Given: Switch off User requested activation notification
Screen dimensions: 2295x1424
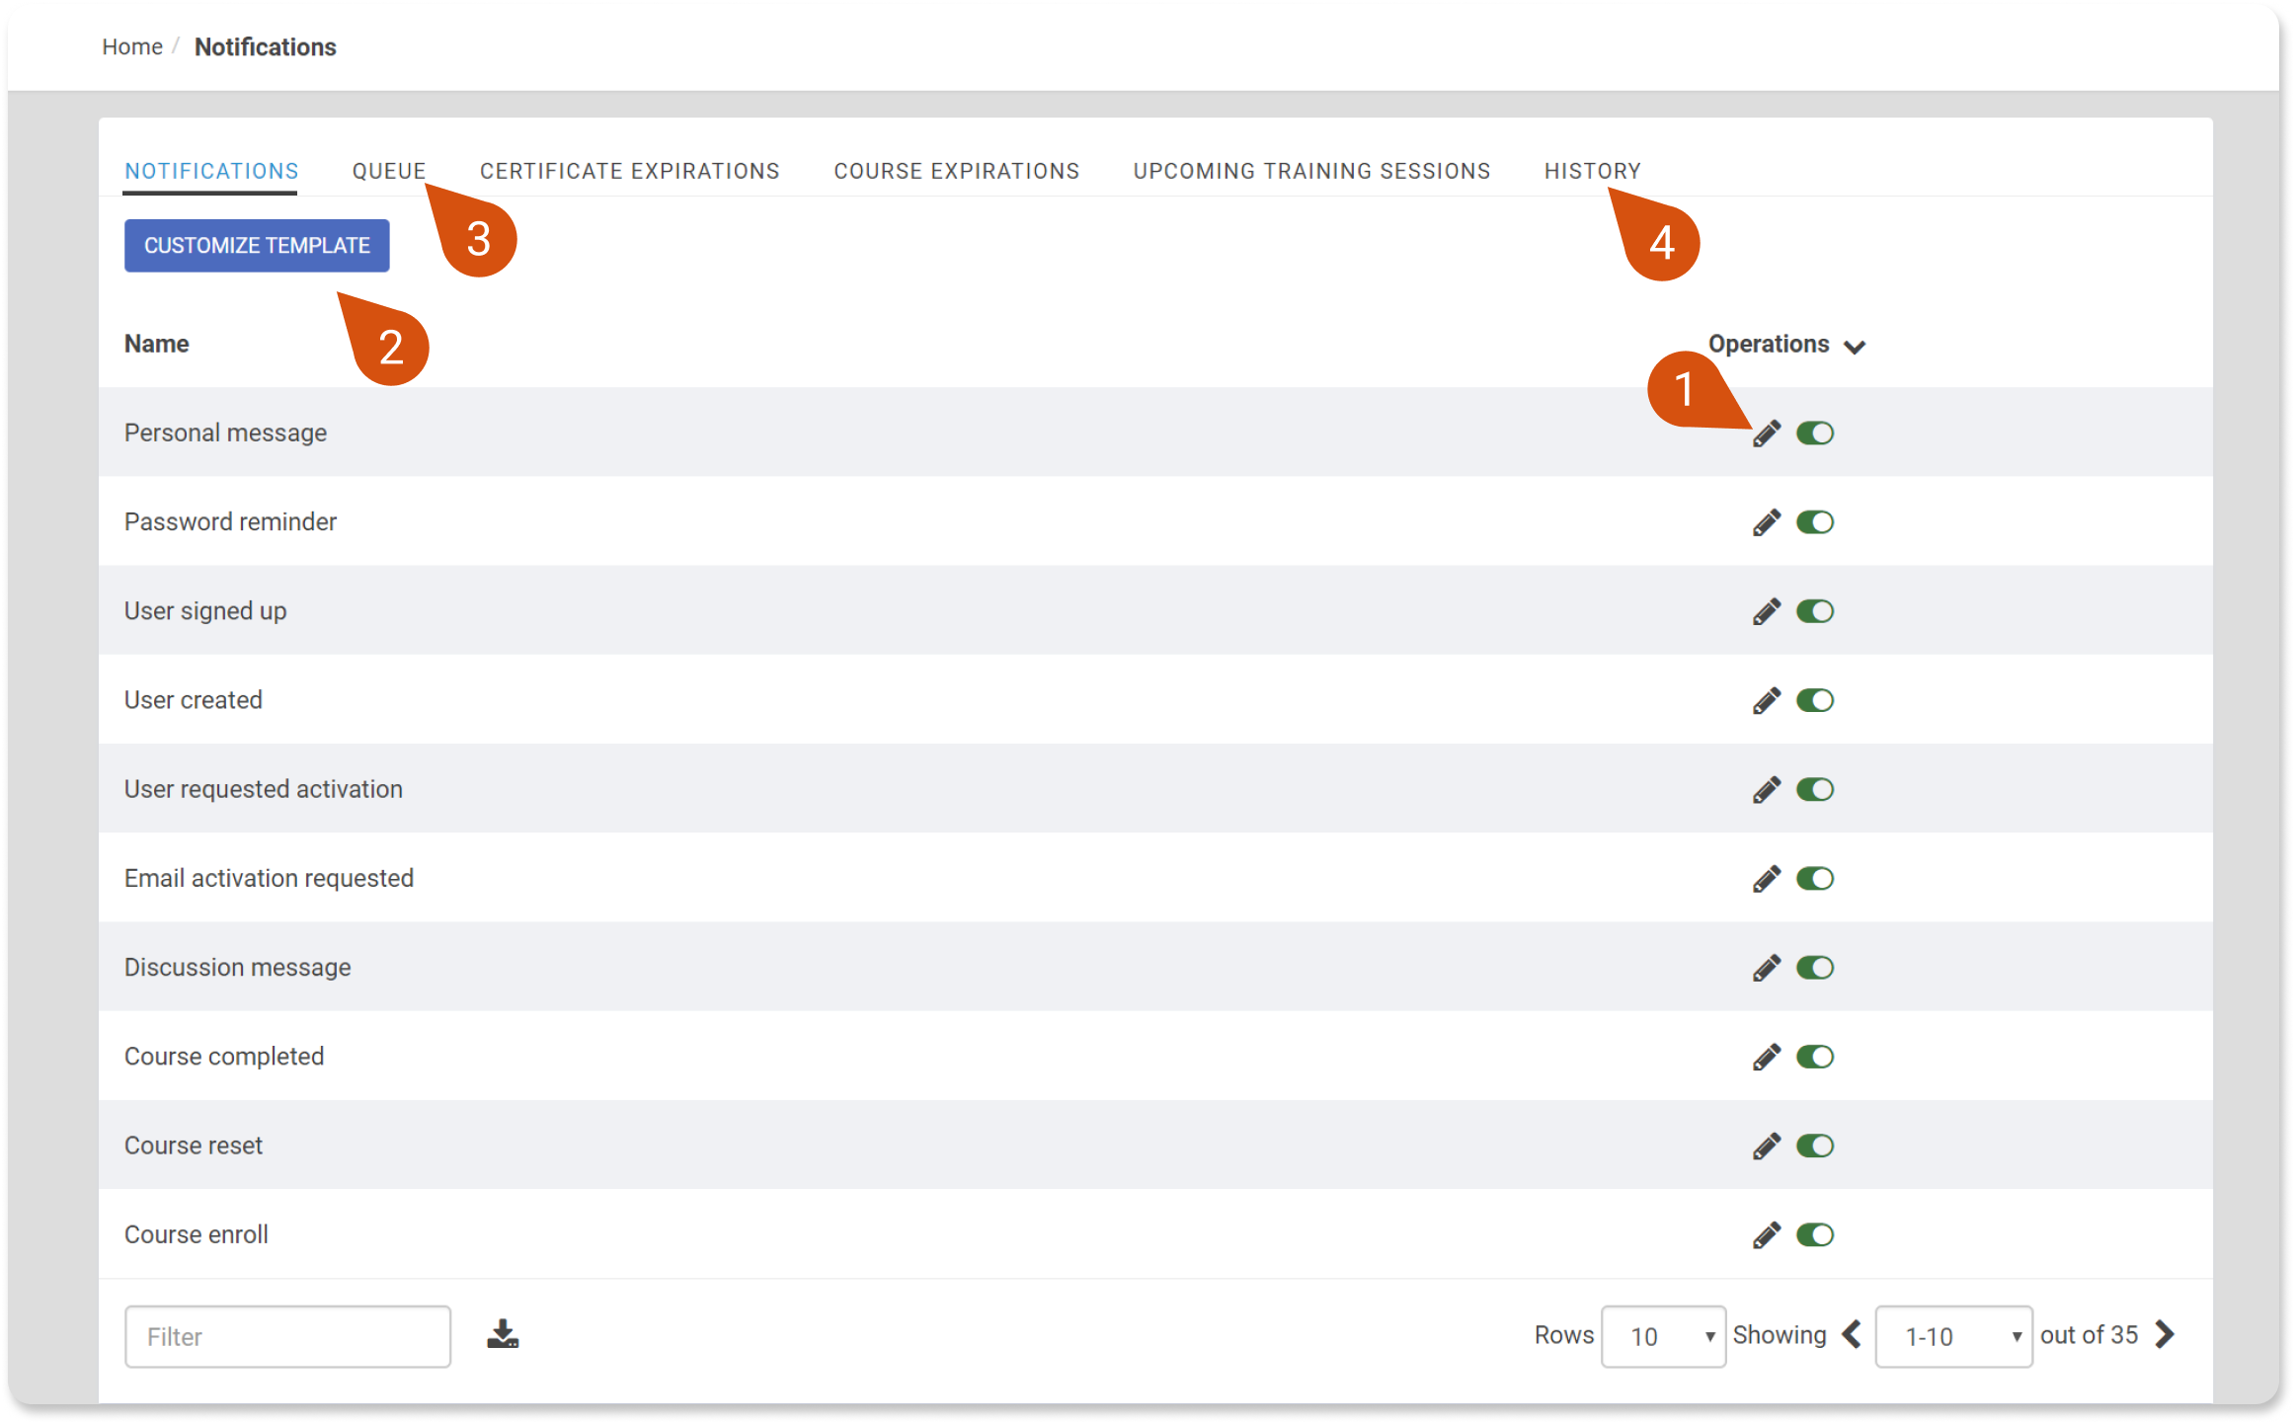Looking at the screenshot, I should pyautogui.click(x=1815, y=789).
